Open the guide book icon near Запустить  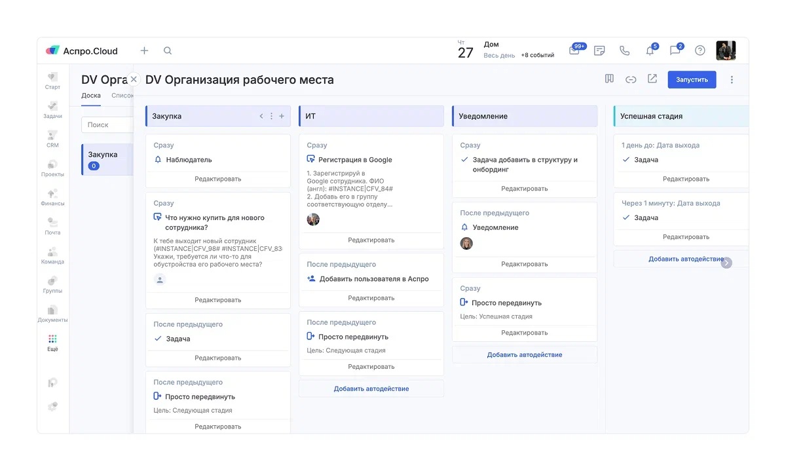coord(609,79)
